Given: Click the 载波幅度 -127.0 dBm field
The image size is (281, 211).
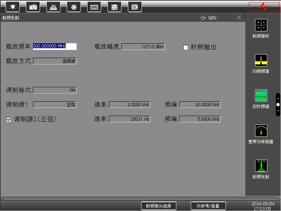Looking at the screenshot, I should pyautogui.click(x=143, y=46).
